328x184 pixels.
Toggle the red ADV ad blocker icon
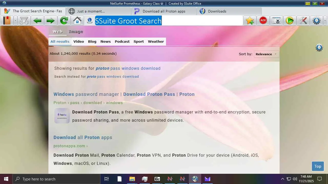click(x=263, y=20)
